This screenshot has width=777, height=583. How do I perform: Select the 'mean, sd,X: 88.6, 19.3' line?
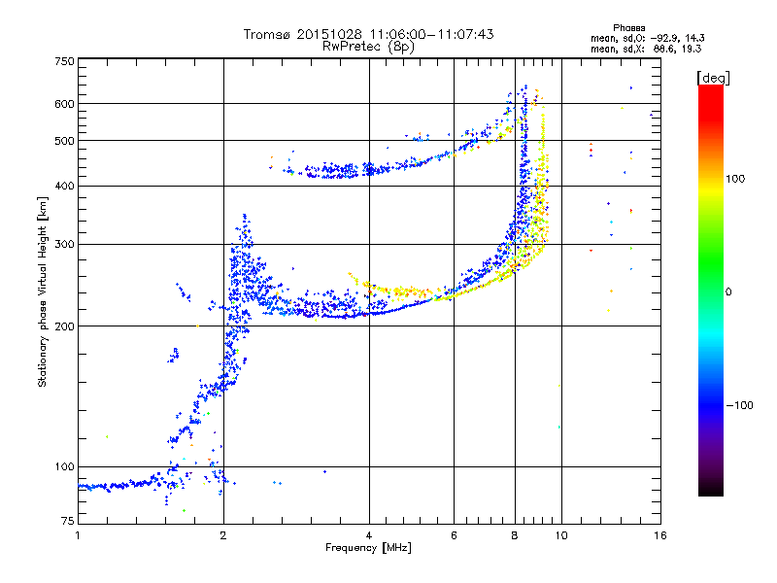pyautogui.click(x=646, y=49)
